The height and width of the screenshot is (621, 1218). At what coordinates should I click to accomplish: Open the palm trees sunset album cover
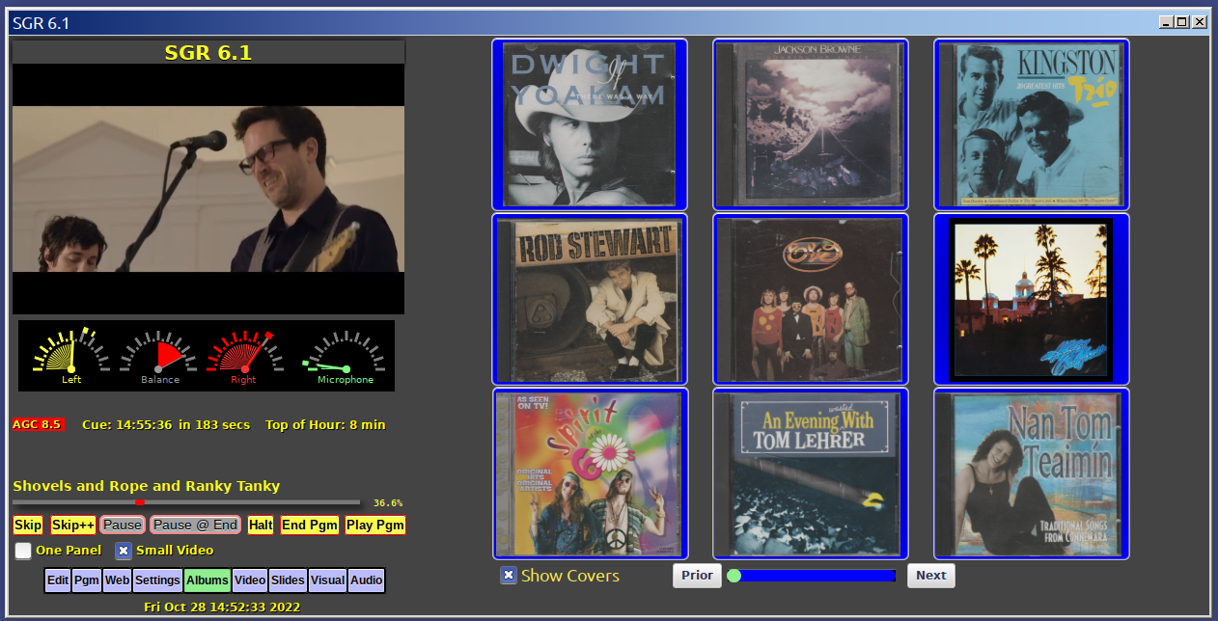tap(1031, 299)
